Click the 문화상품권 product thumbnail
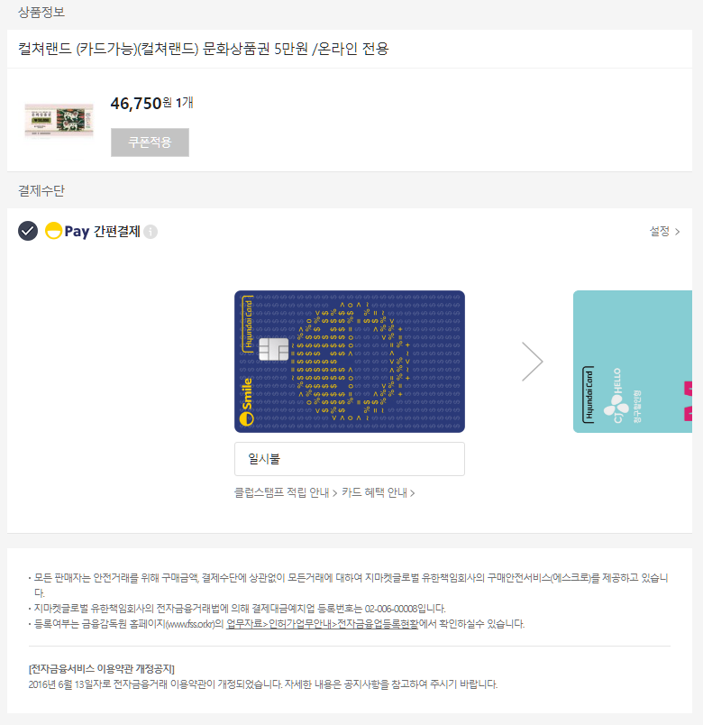Screen dimensions: 703x725 pyautogui.click(x=59, y=121)
